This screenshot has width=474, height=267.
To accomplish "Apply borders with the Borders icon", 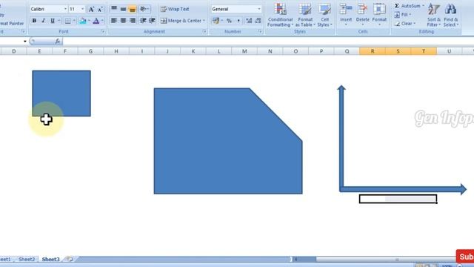I will pyautogui.click(x=68, y=21).
